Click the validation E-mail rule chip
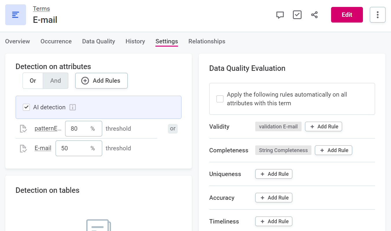Screen dimensions: 391x231 278,127
